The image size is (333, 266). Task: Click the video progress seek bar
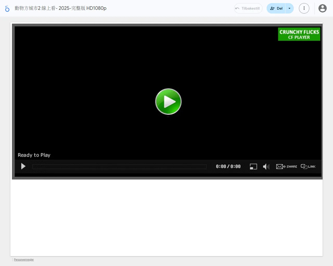(119, 167)
